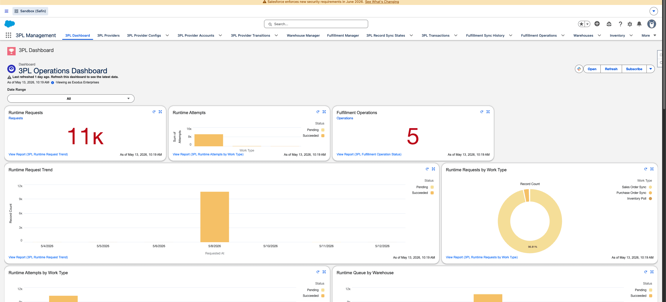Open the Help question mark icon
This screenshot has width=666, height=302.
point(620,24)
